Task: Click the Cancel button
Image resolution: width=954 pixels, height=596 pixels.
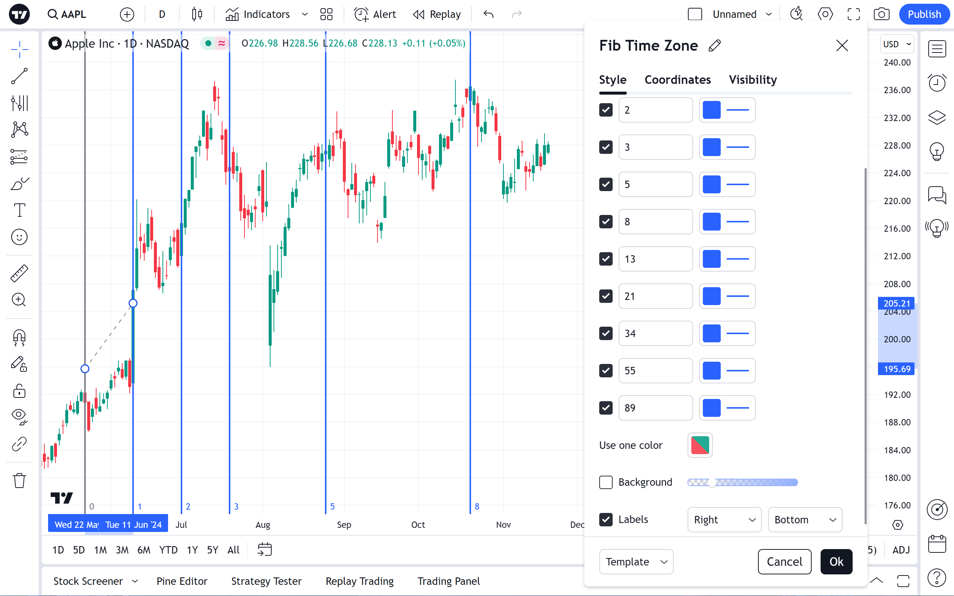Action: pyautogui.click(x=784, y=561)
